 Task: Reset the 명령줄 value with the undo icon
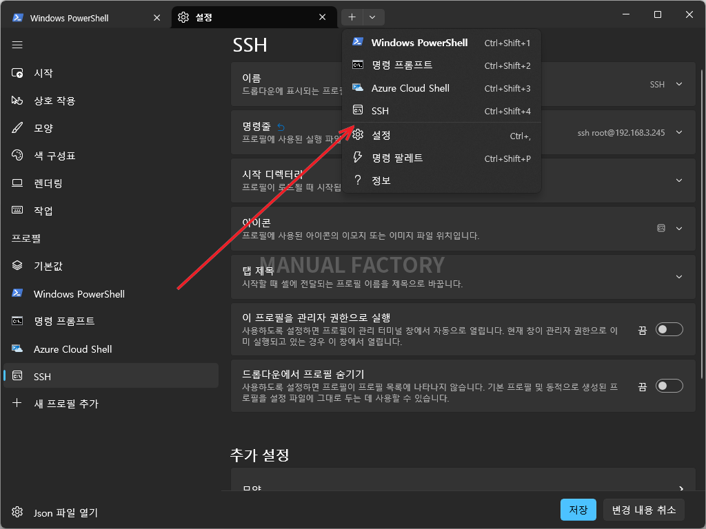[281, 127]
